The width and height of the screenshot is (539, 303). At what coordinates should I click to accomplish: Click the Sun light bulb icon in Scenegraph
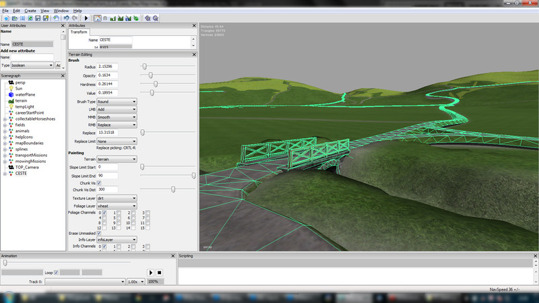(11, 89)
